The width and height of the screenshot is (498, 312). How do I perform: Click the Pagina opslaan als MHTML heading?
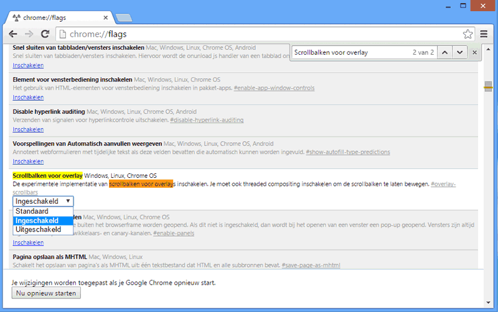tap(50, 257)
